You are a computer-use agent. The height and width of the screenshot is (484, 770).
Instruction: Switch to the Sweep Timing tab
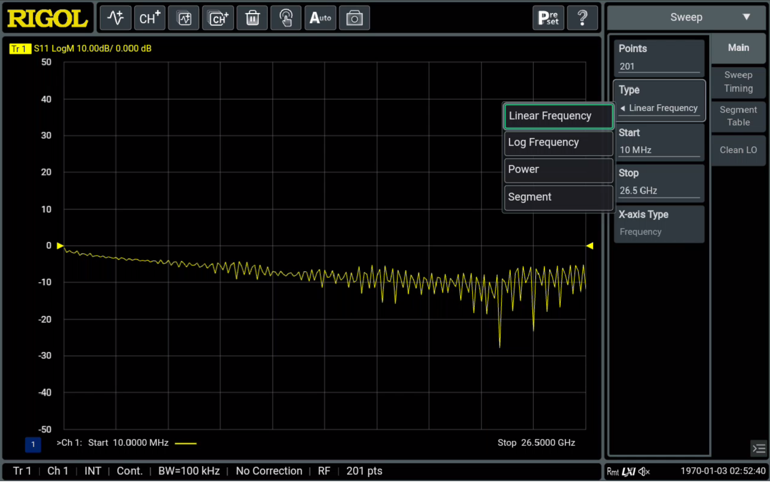pos(738,82)
